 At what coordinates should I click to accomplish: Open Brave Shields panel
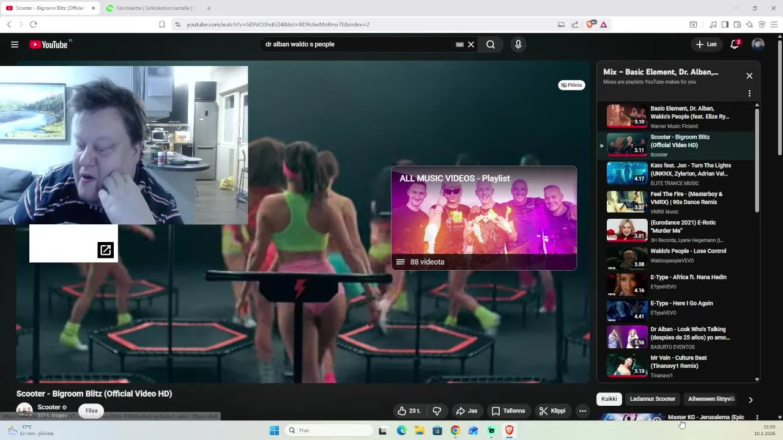click(x=590, y=24)
